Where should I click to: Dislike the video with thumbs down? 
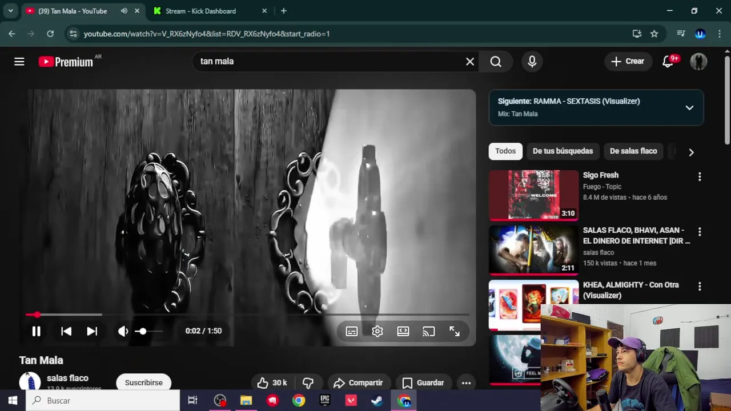[308, 382]
